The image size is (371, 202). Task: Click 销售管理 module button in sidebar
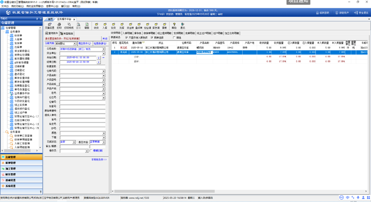click(x=21, y=163)
